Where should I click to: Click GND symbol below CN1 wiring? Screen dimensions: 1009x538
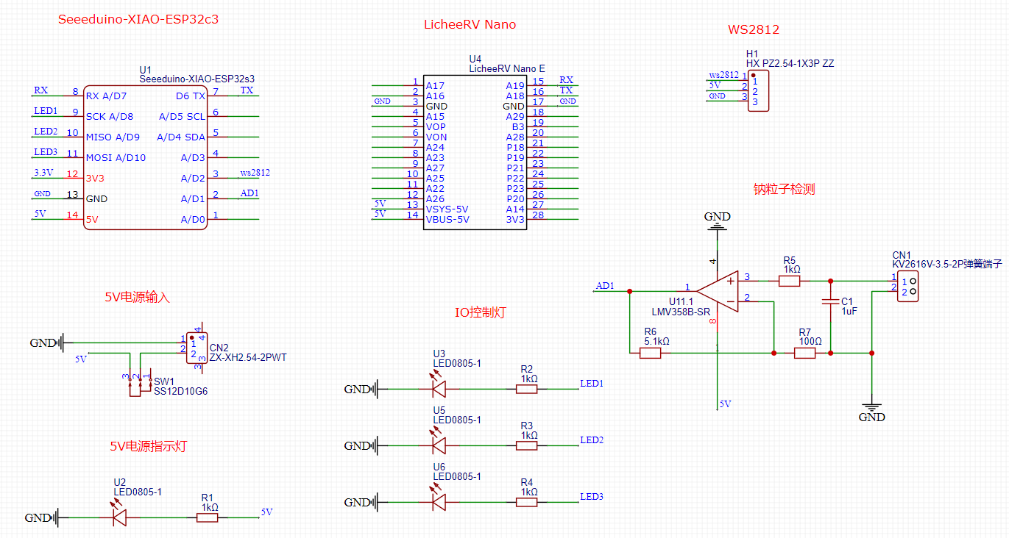pos(872,412)
